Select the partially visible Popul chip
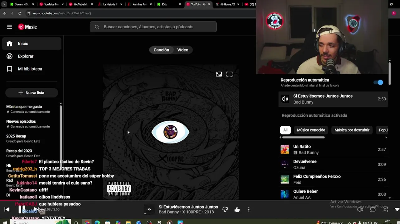 383,130
